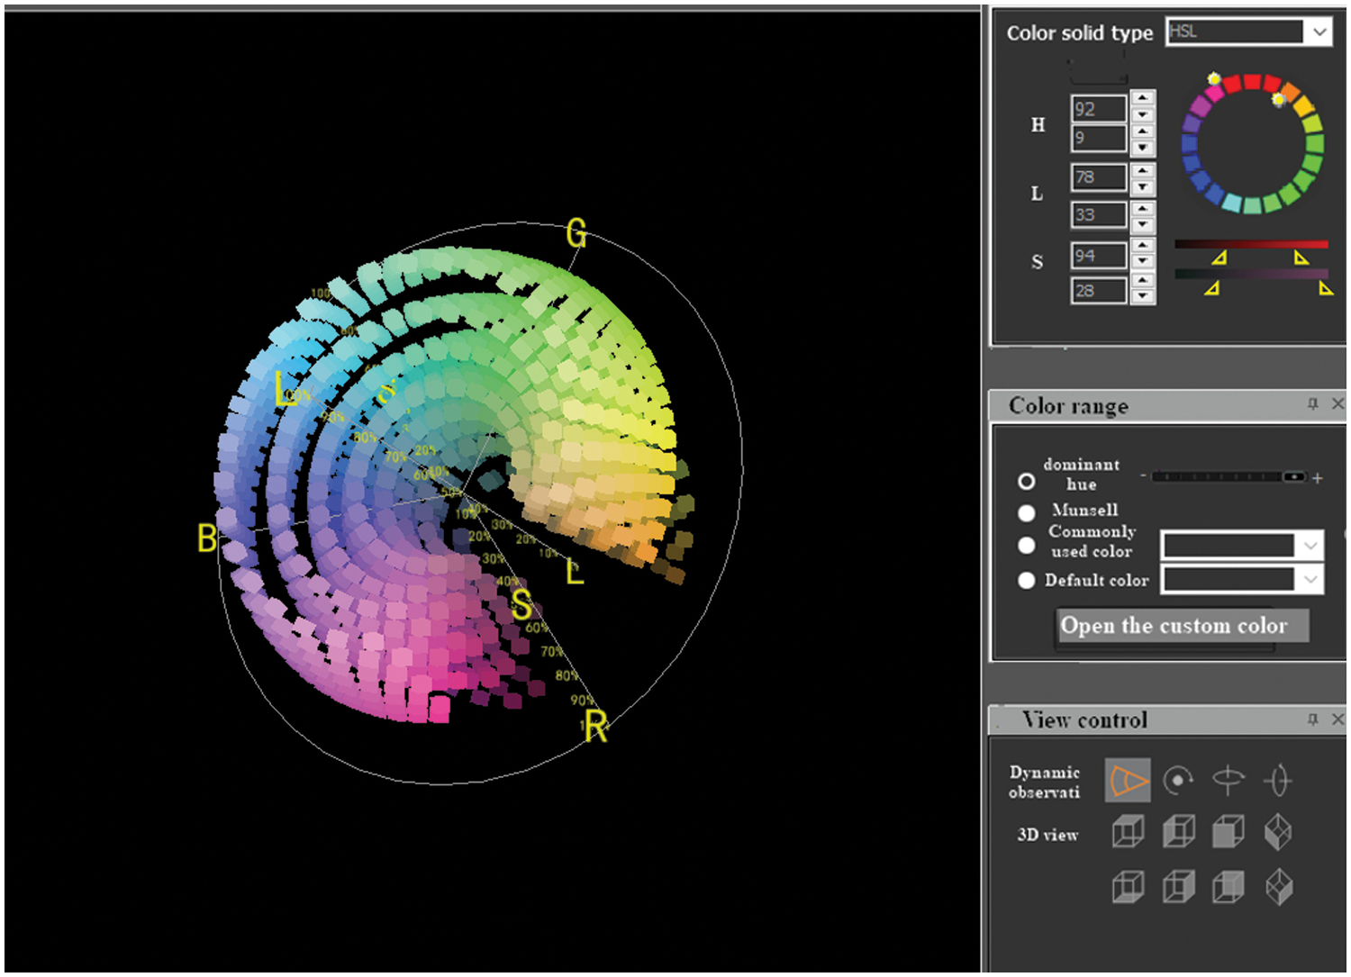Click the horizontal-ring axis rotation icon
The width and height of the screenshot is (1351, 977).
(x=1228, y=780)
